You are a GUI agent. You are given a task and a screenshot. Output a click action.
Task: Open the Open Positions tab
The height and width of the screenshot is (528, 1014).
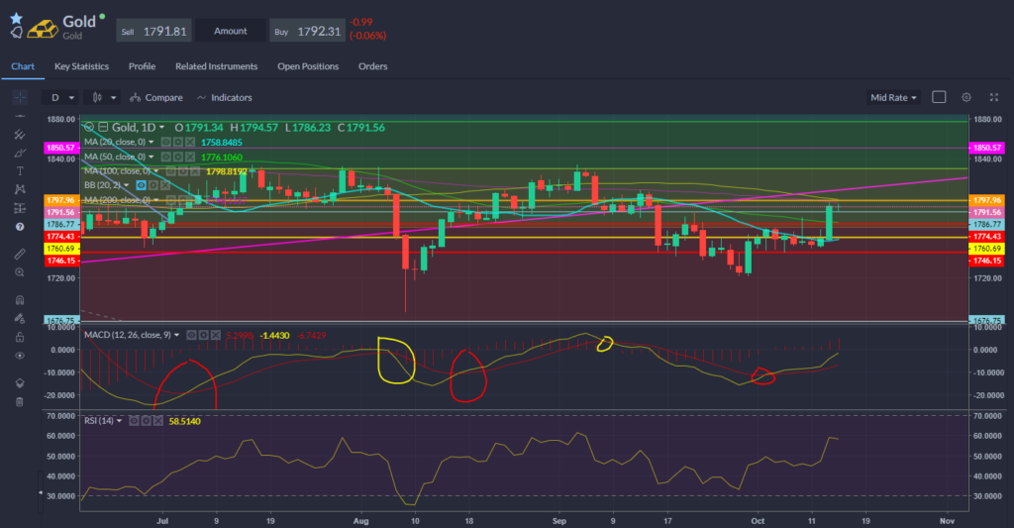coord(308,66)
